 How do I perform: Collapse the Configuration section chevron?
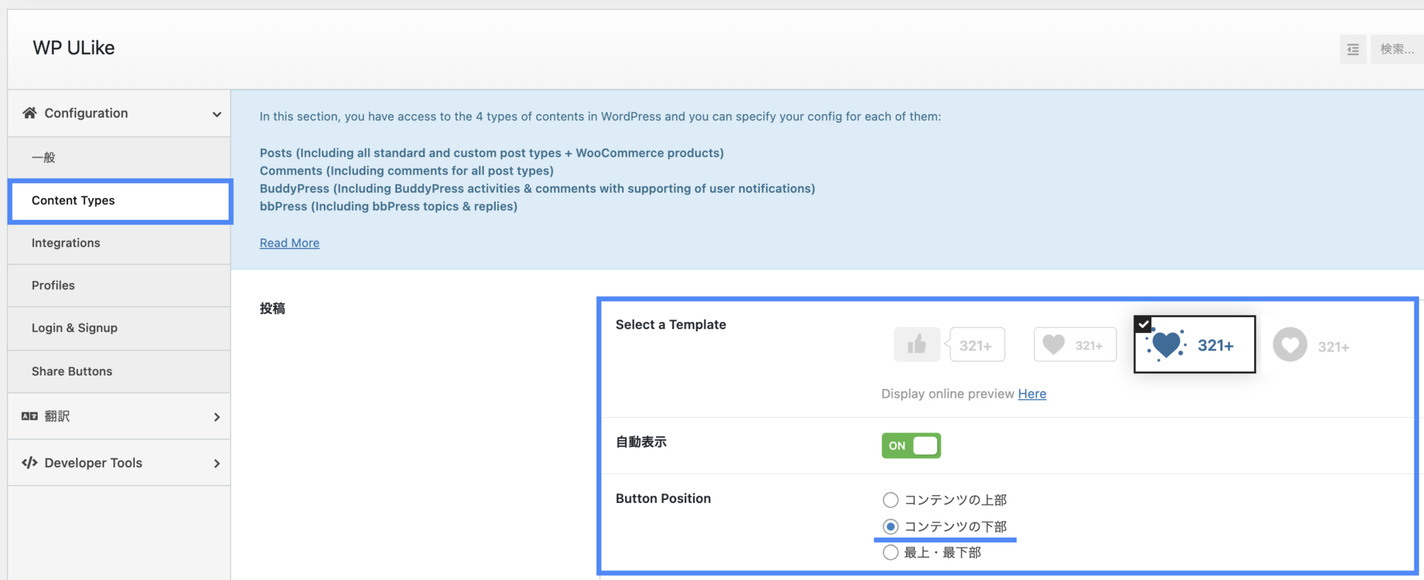pyautogui.click(x=216, y=113)
